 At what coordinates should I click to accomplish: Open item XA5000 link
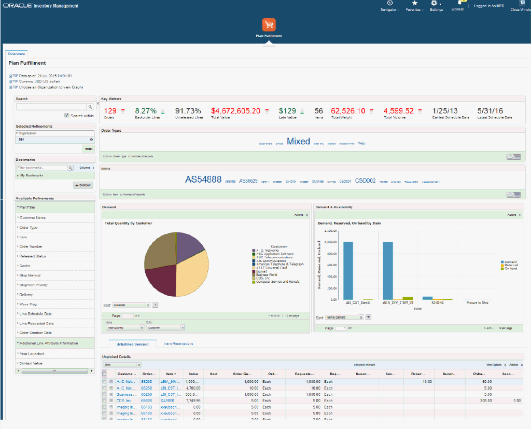[167, 400]
